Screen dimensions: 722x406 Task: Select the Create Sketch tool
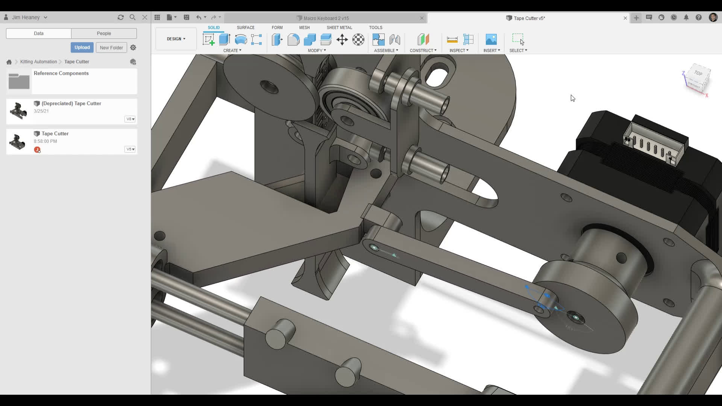[208, 39]
